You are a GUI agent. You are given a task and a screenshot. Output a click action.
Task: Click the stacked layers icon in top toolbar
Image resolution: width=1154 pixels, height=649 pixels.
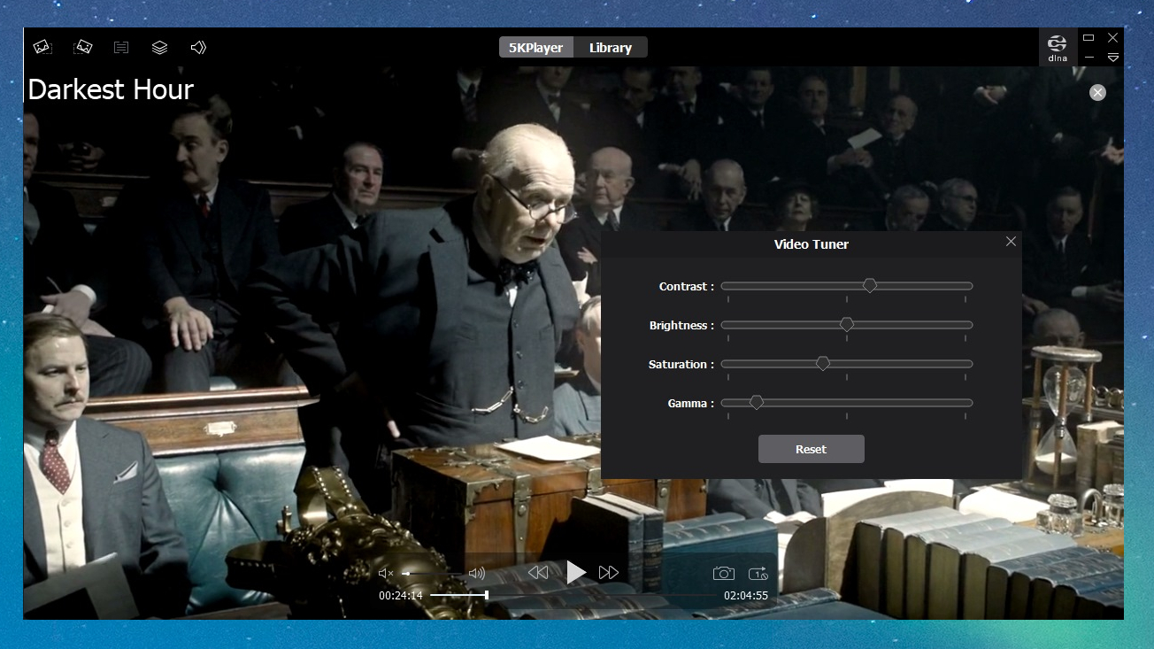(x=159, y=47)
